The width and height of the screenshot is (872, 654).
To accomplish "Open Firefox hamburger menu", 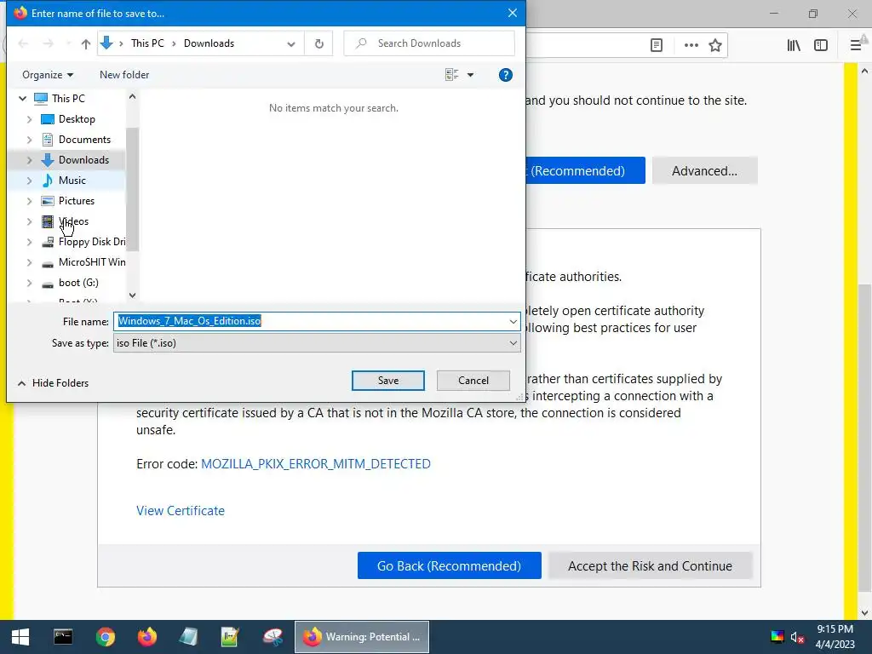I will coord(856,45).
